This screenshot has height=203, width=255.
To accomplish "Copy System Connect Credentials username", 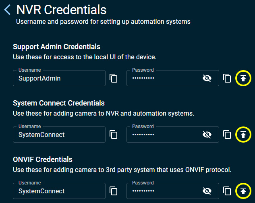I will click(114, 135).
